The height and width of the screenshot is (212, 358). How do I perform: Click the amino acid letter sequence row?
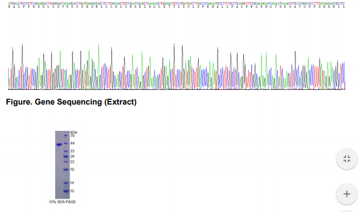(x=177, y=6)
